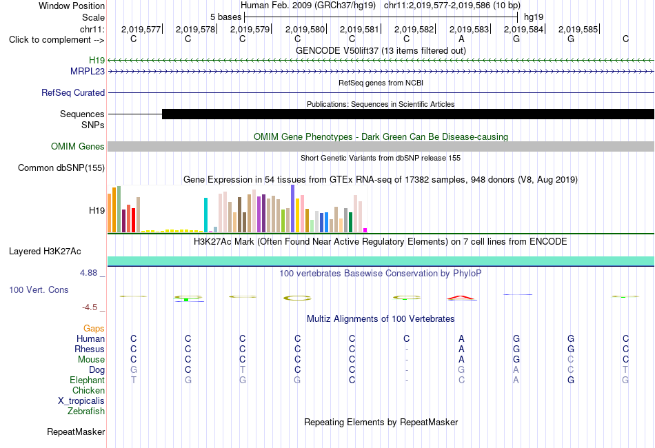Click the 'Dog' species label
The width and height of the screenshot is (655, 448).
(x=97, y=370)
